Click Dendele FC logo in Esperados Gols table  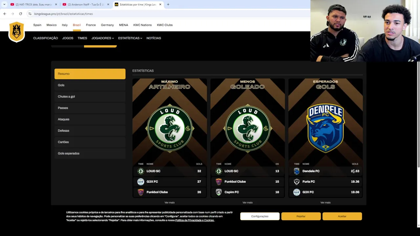[297, 171]
